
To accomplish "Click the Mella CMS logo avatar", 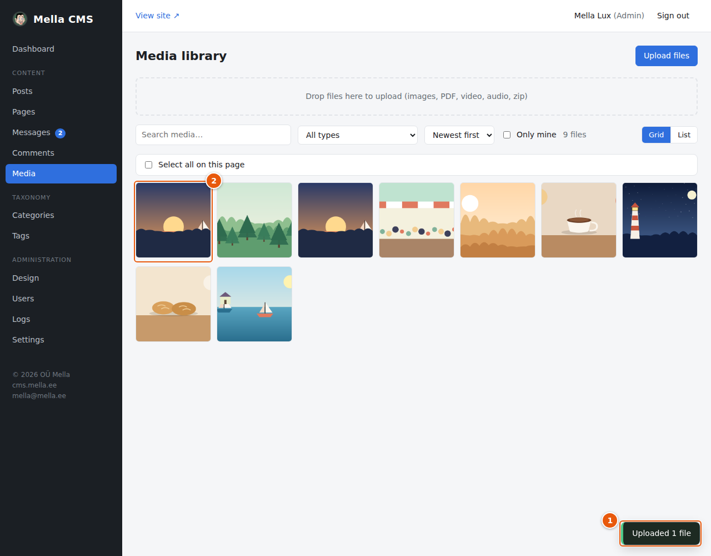I will point(20,19).
